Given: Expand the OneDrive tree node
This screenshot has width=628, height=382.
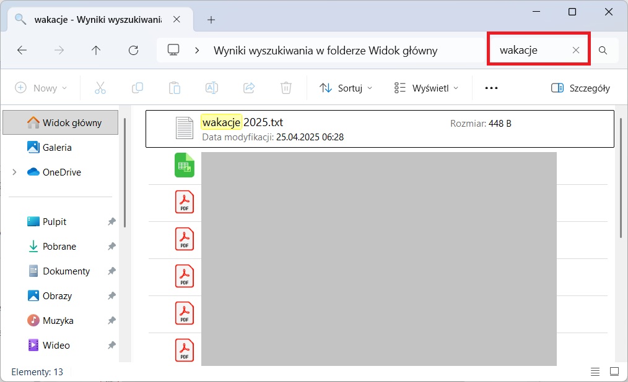Looking at the screenshot, I should coord(14,172).
